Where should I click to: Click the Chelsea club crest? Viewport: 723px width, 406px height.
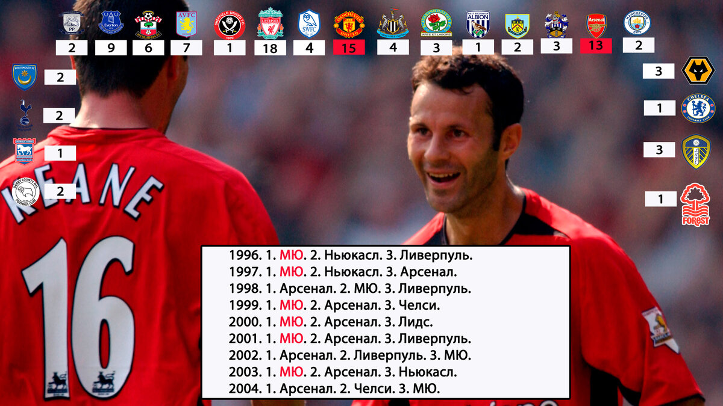point(698,108)
